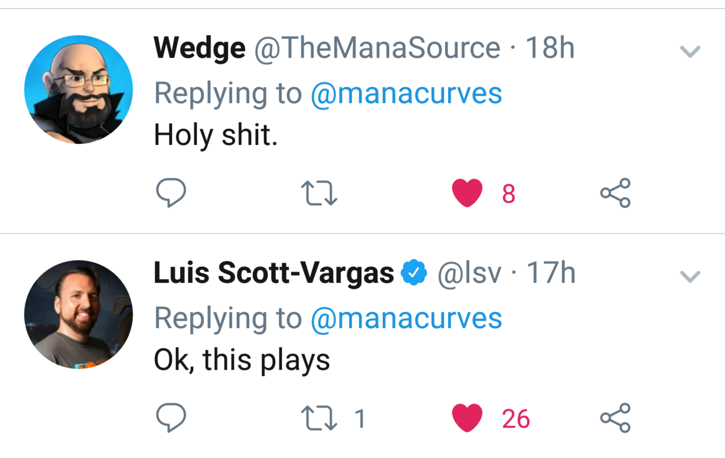
Task: Follow the @manacurves link in Wedge's reply
Action: 406,93
